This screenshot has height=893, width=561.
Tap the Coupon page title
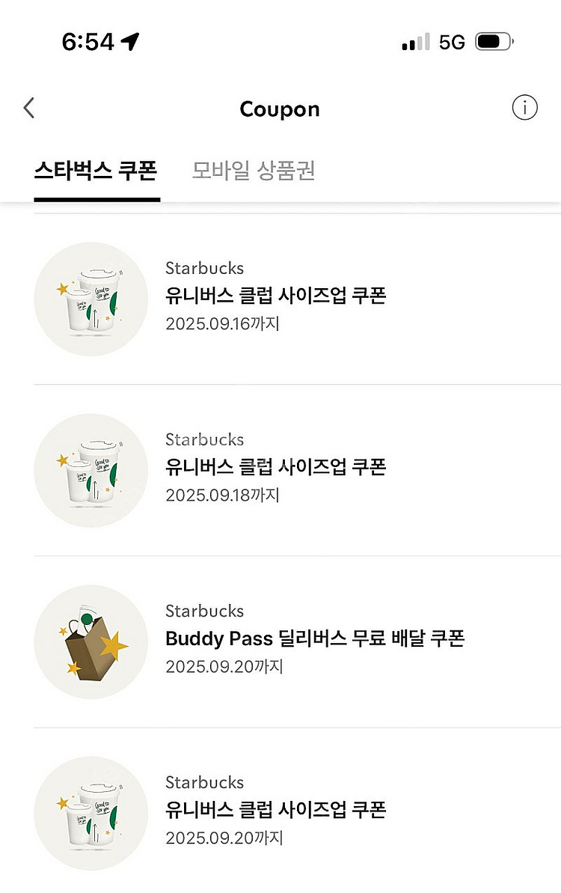pyautogui.click(x=280, y=109)
